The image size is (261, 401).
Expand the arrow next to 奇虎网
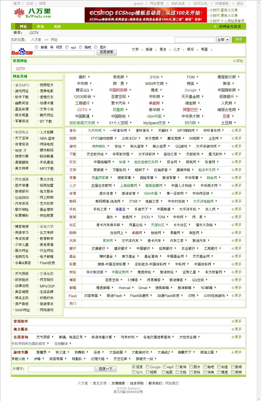[127, 77]
